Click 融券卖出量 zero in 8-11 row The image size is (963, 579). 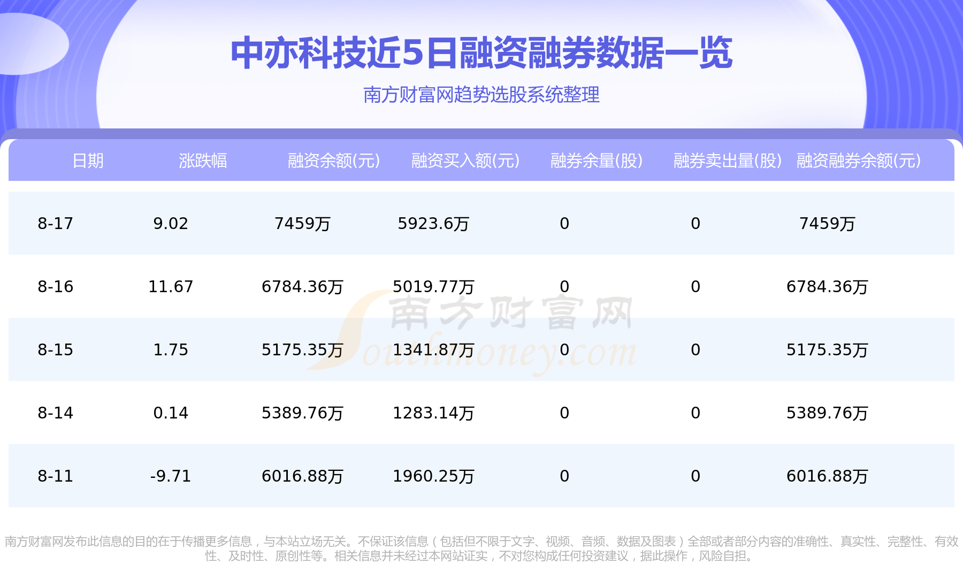tap(695, 476)
